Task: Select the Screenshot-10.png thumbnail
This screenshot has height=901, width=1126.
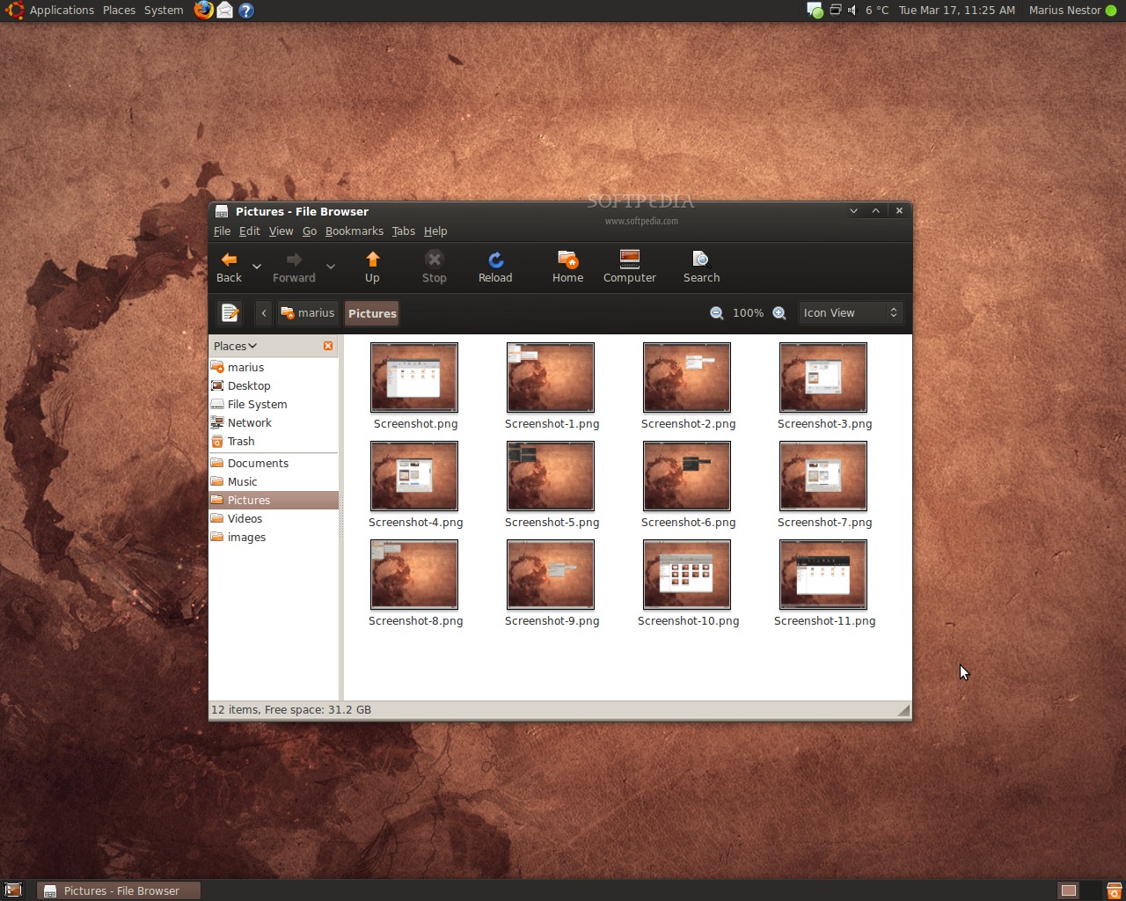Action: click(x=687, y=575)
